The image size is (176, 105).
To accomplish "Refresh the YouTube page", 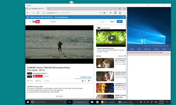I will point(38,13).
